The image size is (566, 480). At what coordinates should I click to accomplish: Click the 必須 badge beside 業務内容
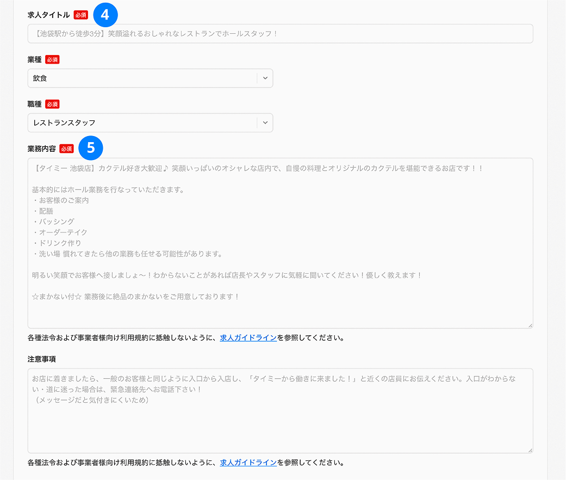click(x=66, y=149)
